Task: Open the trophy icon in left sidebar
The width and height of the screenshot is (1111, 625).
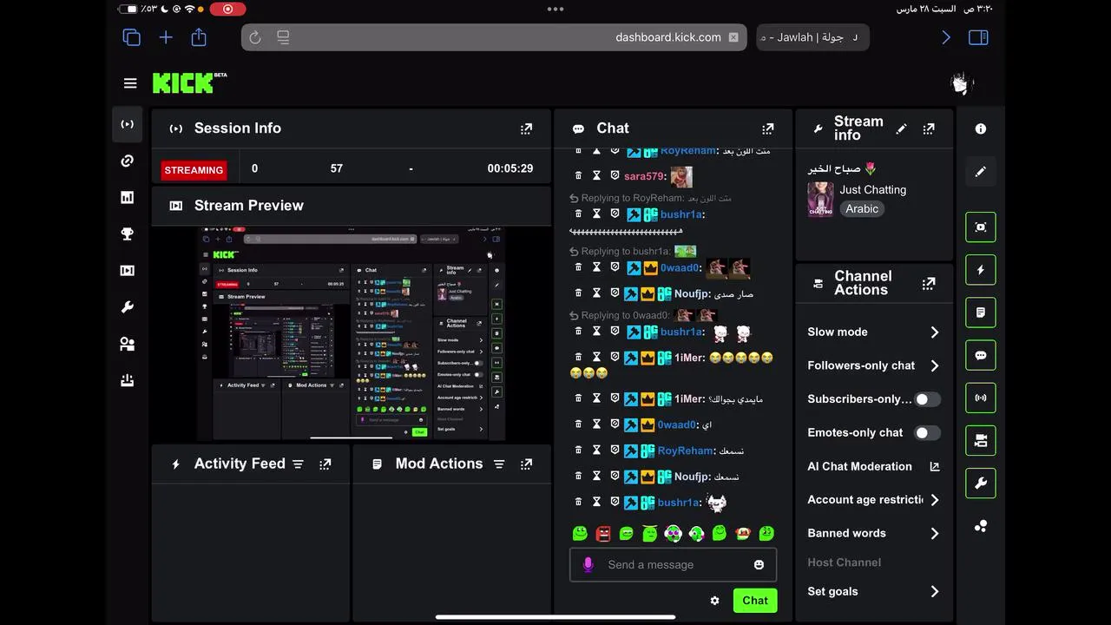Action: [127, 234]
